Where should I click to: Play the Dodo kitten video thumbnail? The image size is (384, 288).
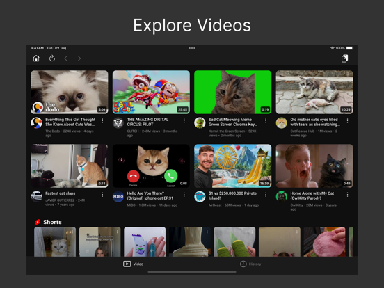pos(70,92)
